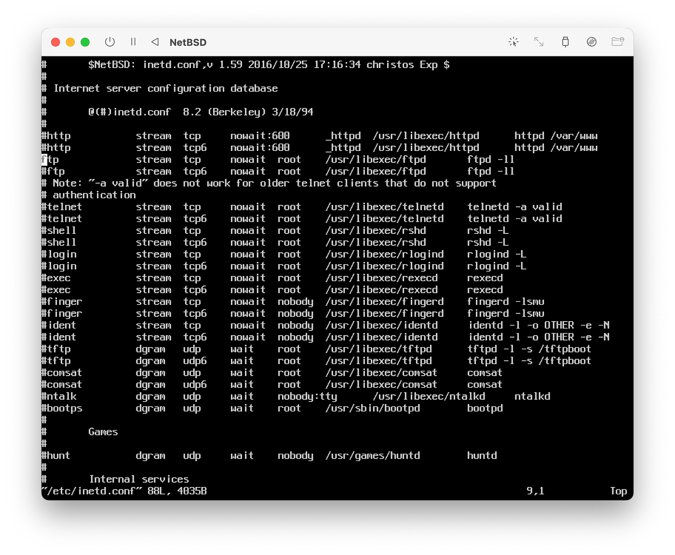Click "udp6" in the #tftp row

point(195,360)
